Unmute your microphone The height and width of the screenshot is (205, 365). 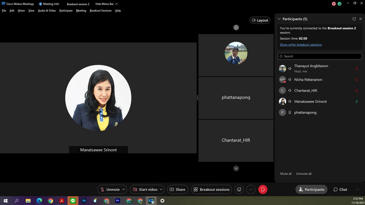point(110,190)
